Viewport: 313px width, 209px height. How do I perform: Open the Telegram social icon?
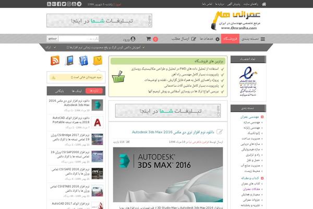tap(79, 4)
